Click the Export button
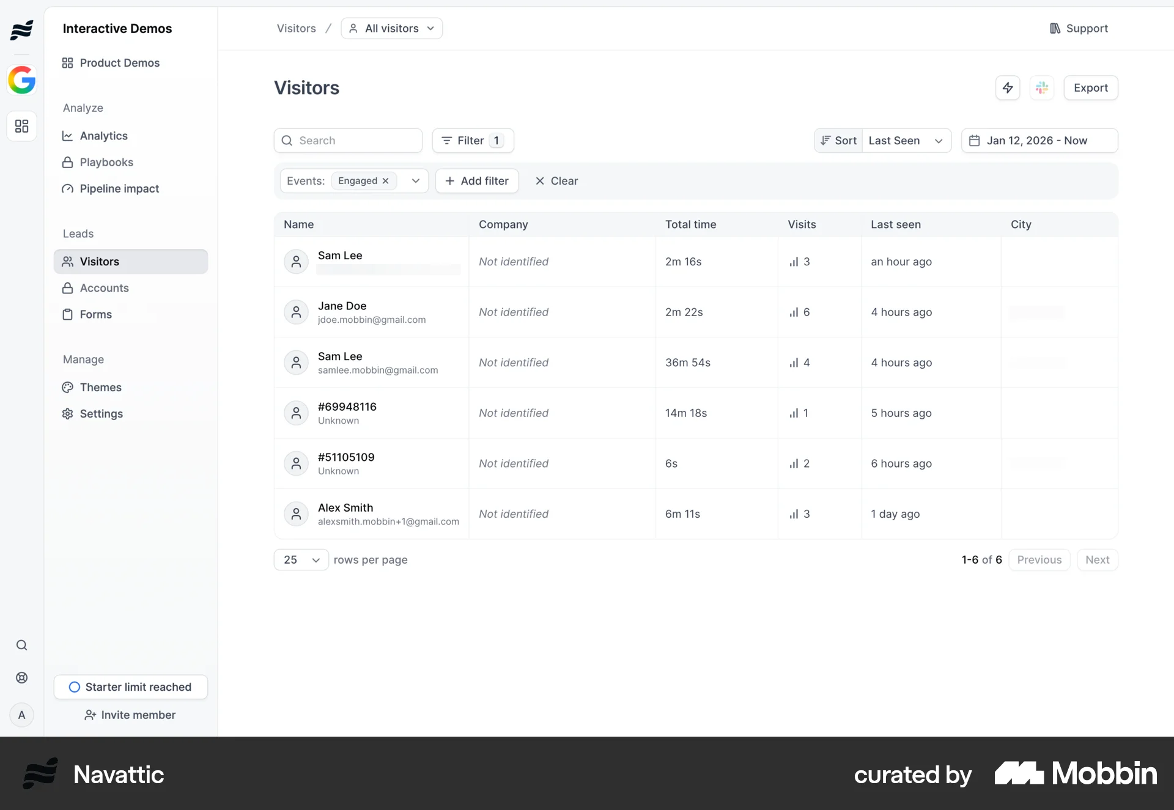 [1091, 87]
